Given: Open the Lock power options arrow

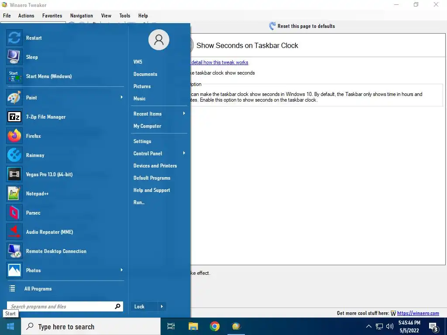Looking at the screenshot, I should click(x=162, y=307).
